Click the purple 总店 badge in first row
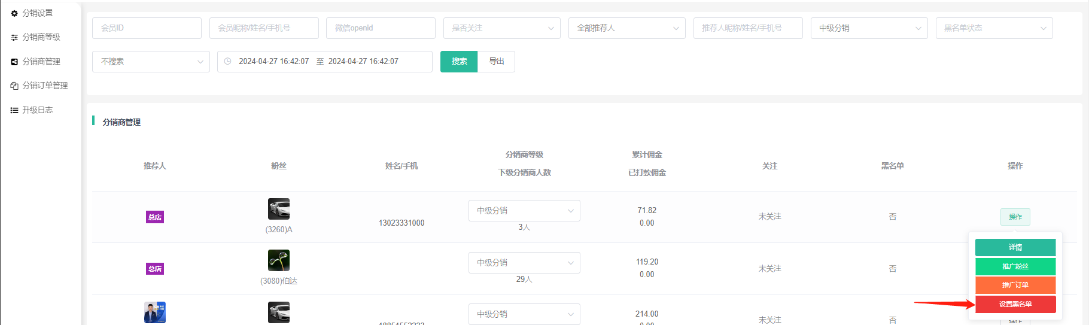This screenshot has height=325, width=1089. point(155,217)
